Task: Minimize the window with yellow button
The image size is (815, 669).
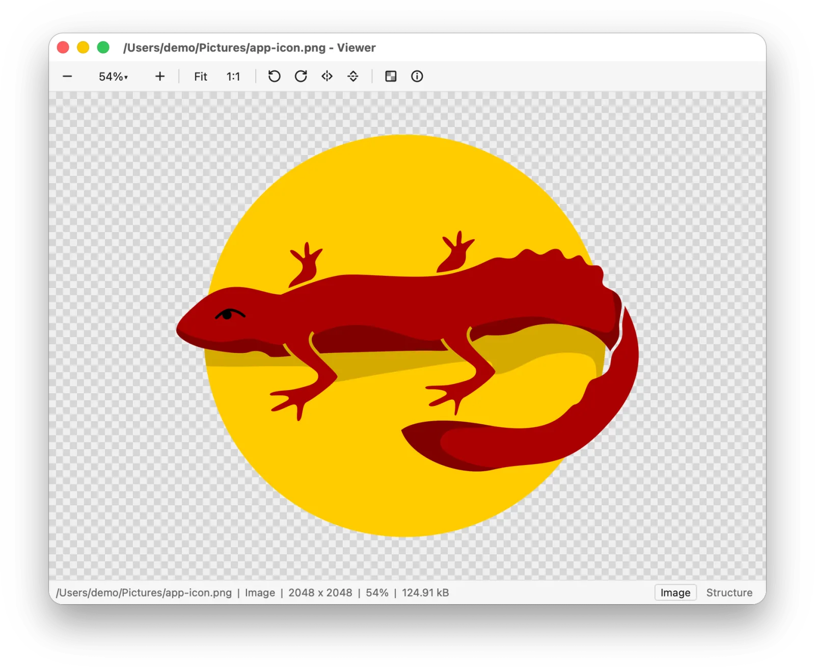Action: [x=83, y=47]
